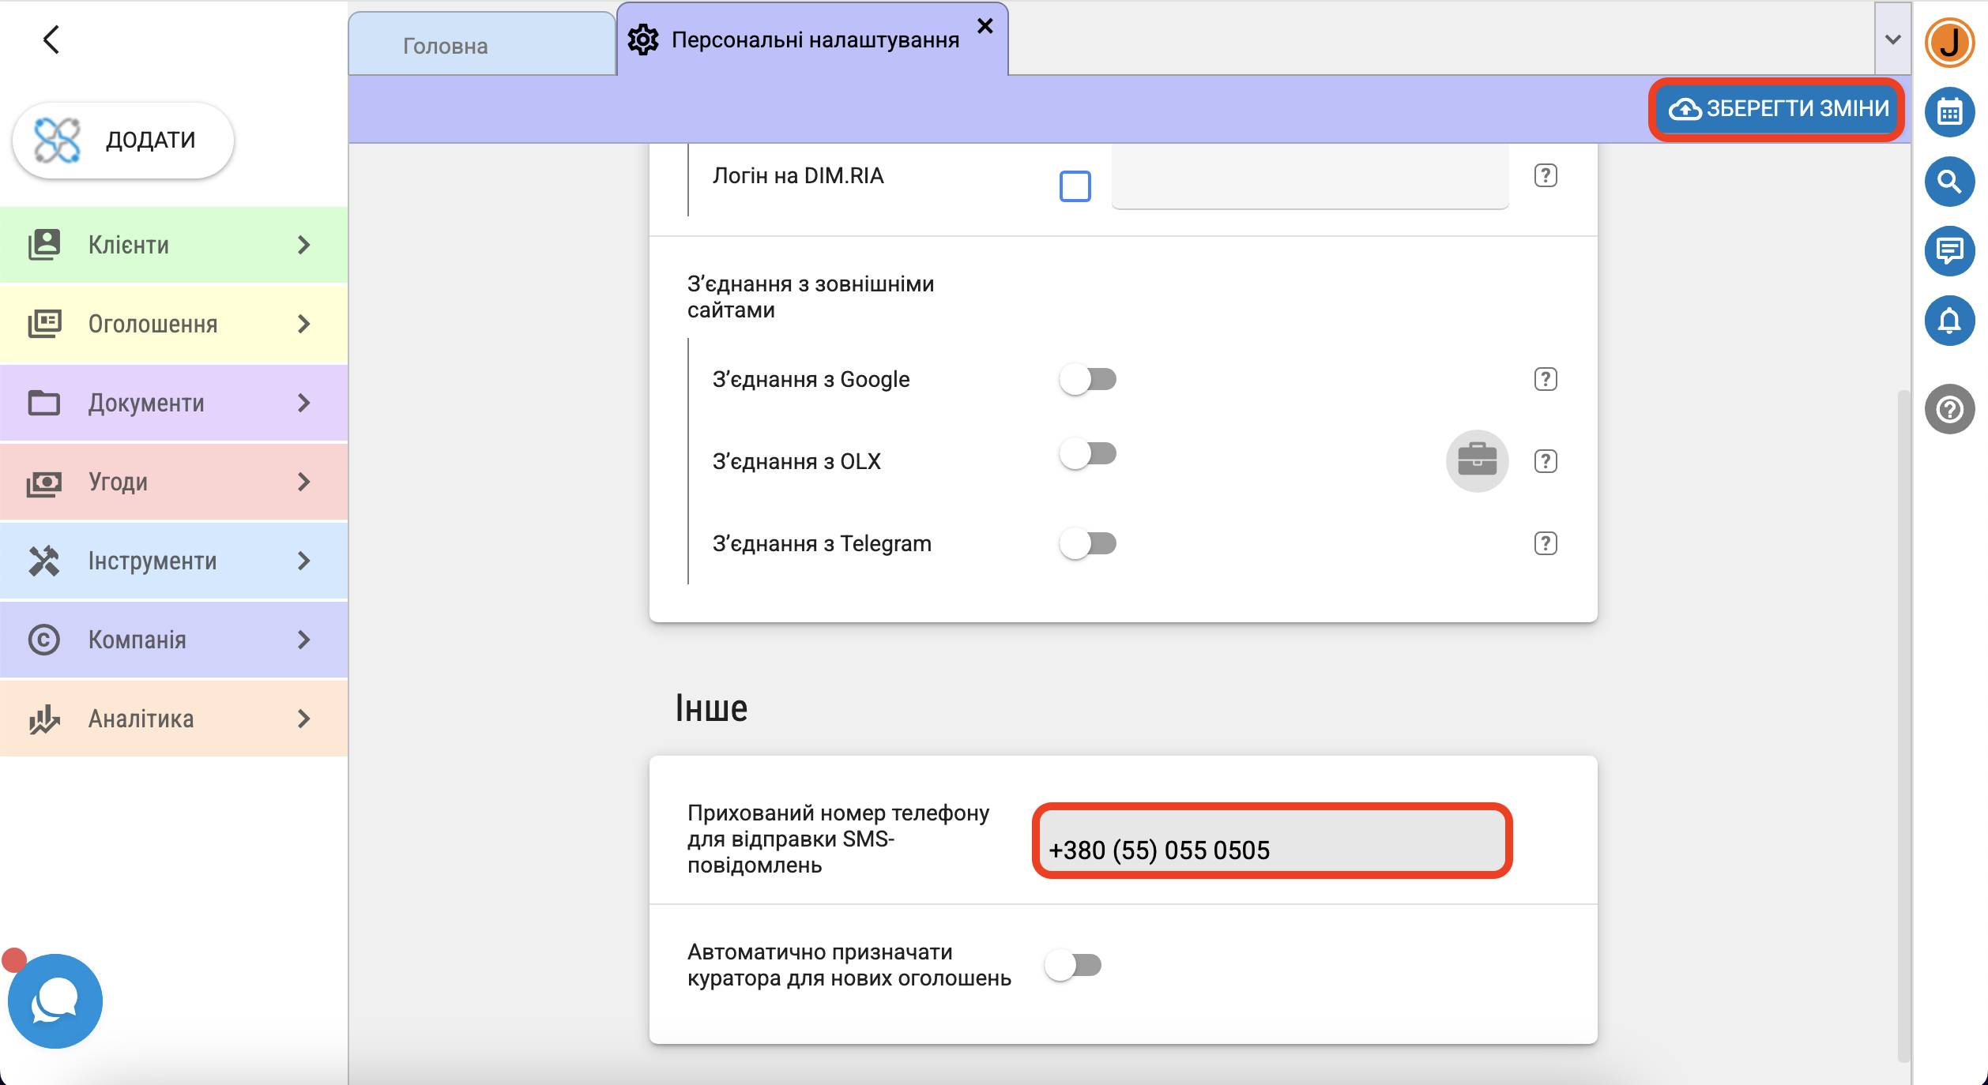
Task: Enable automatic curator assignment toggle
Action: pos(1073,965)
